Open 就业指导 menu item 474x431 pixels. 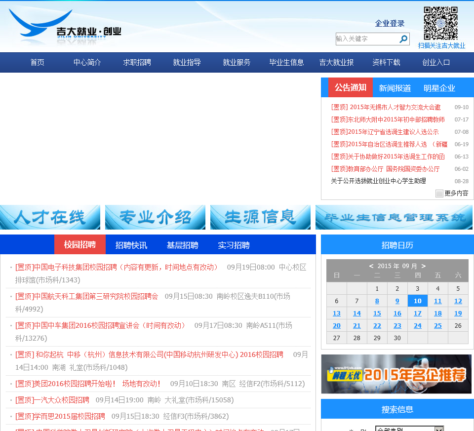pyautogui.click(x=187, y=62)
